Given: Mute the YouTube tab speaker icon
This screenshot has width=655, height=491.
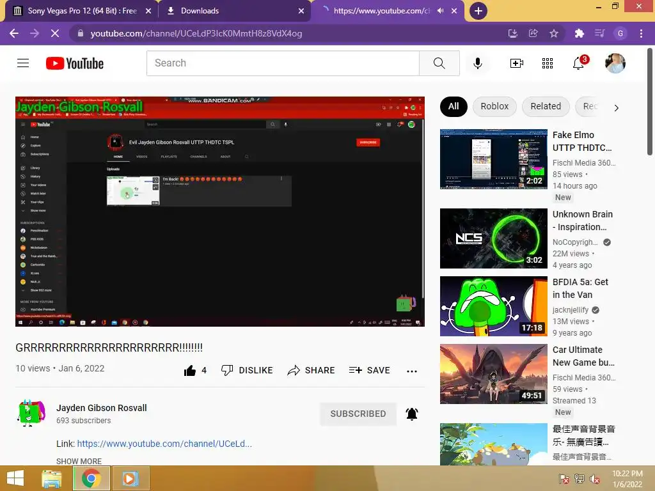Looking at the screenshot, I should pos(440,11).
